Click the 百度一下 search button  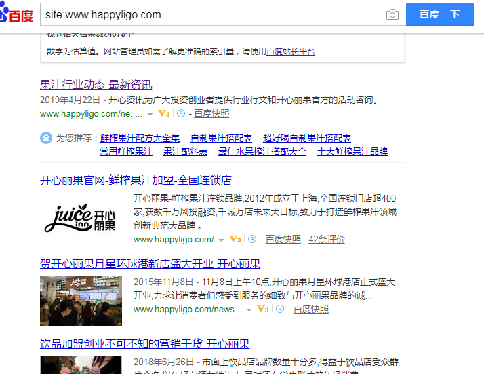[x=439, y=14]
